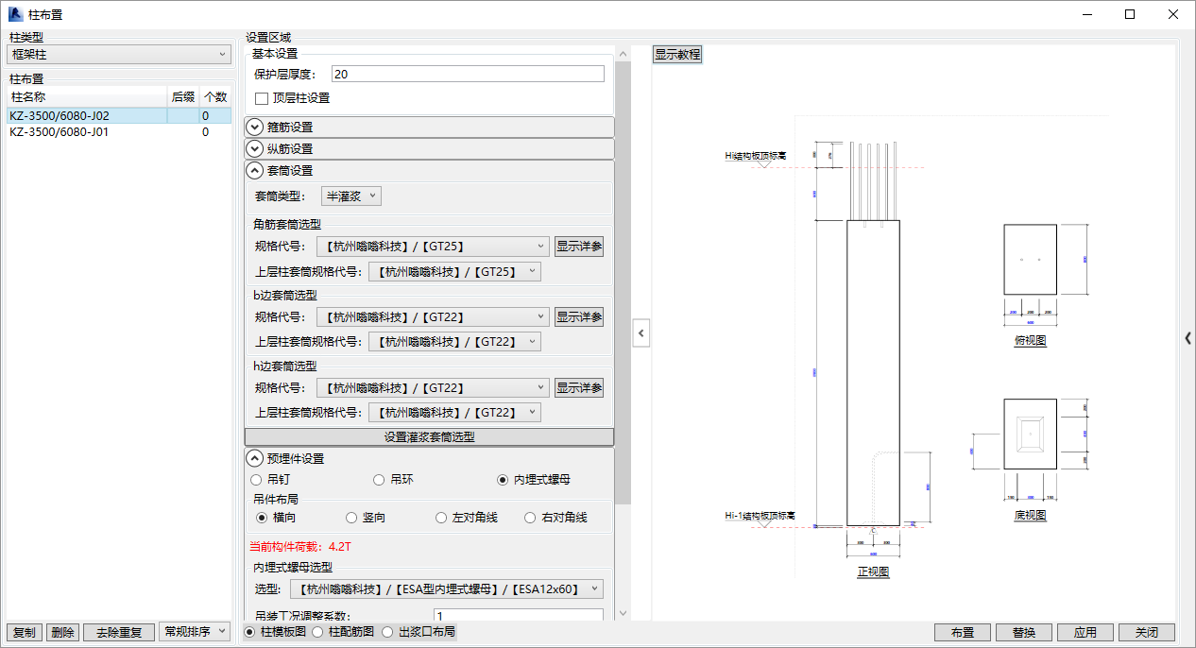Select row KZ-3500/6080-J02
The height and width of the screenshot is (648, 1196).
[119, 115]
